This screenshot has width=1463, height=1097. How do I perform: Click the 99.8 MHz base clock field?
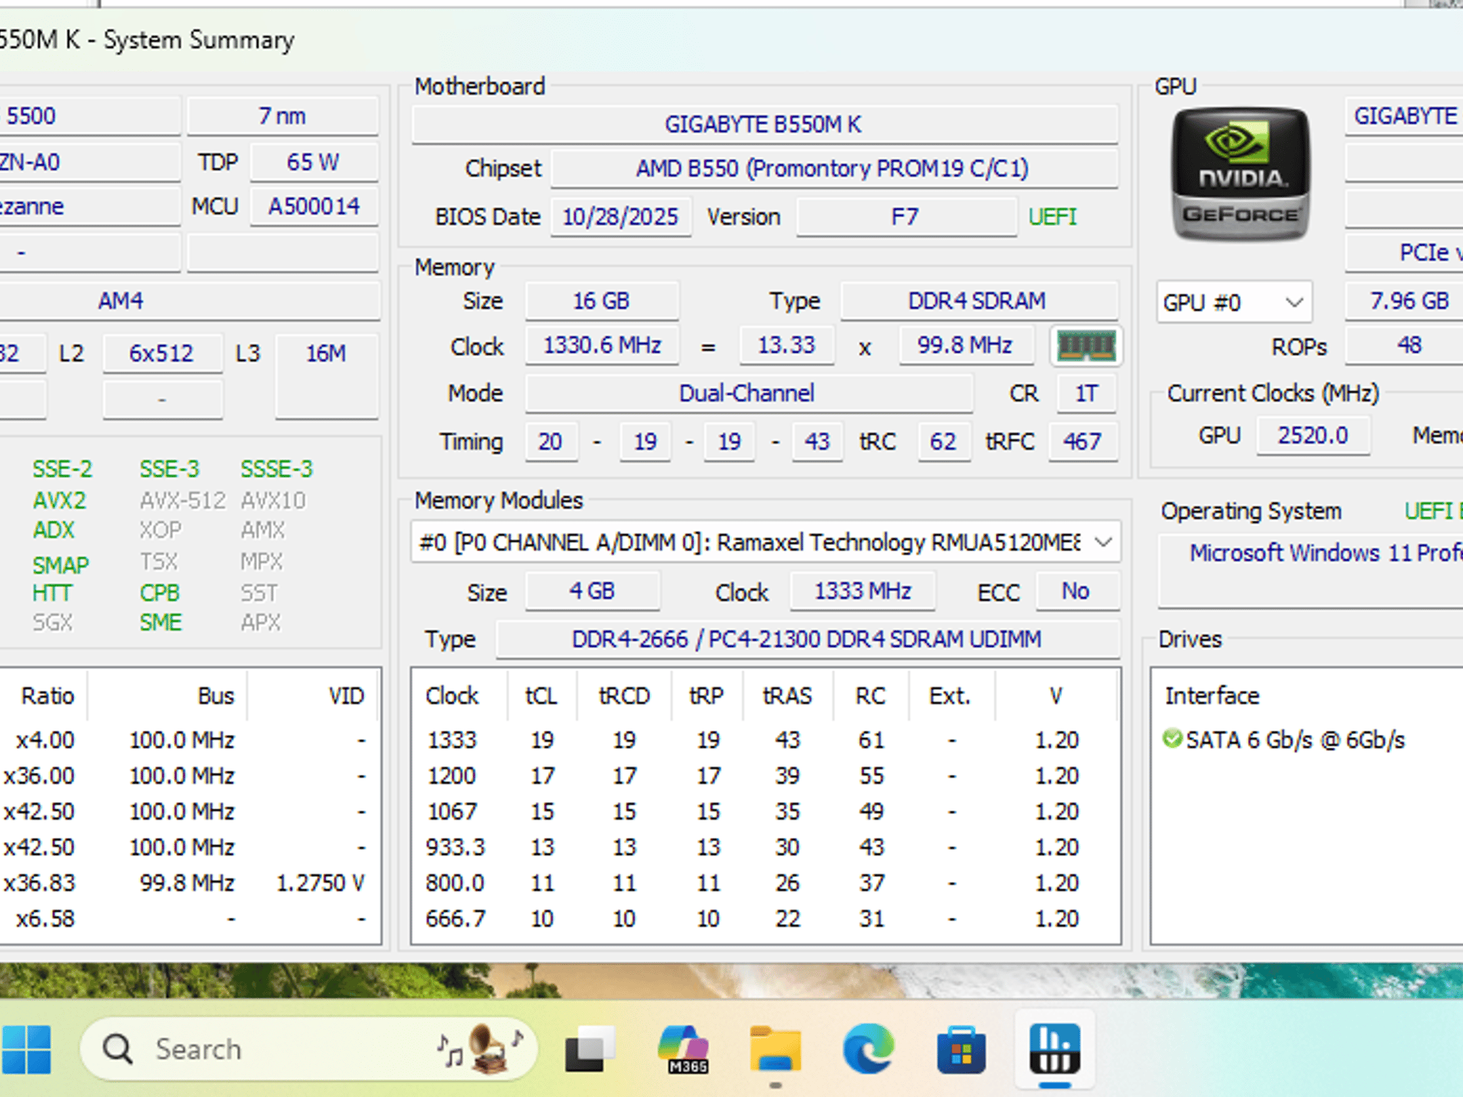click(x=966, y=346)
